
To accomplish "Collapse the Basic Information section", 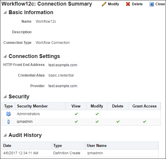I will click(5, 12).
